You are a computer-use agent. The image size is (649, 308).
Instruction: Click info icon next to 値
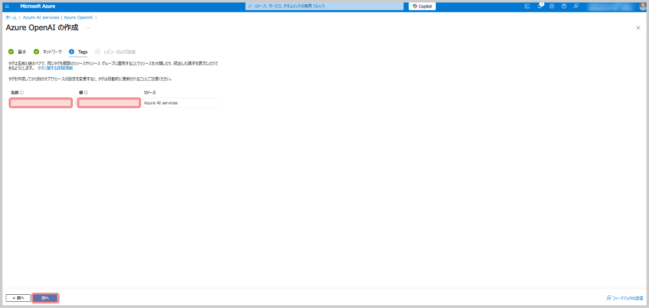tap(86, 92)
